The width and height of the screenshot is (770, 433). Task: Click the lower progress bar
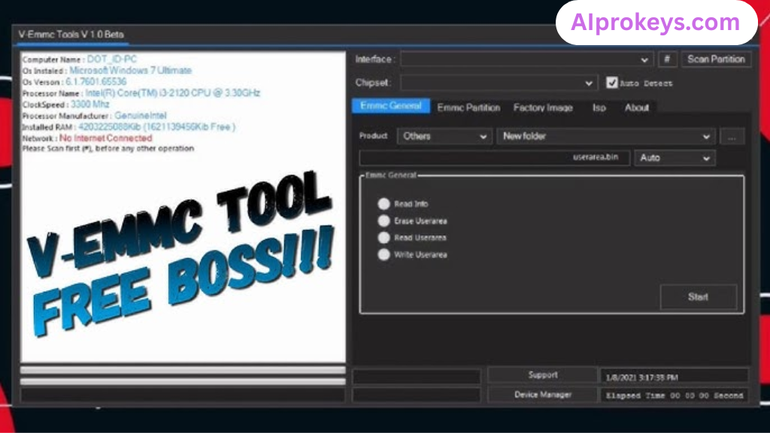pyautogui.click(x=183, y=381)
